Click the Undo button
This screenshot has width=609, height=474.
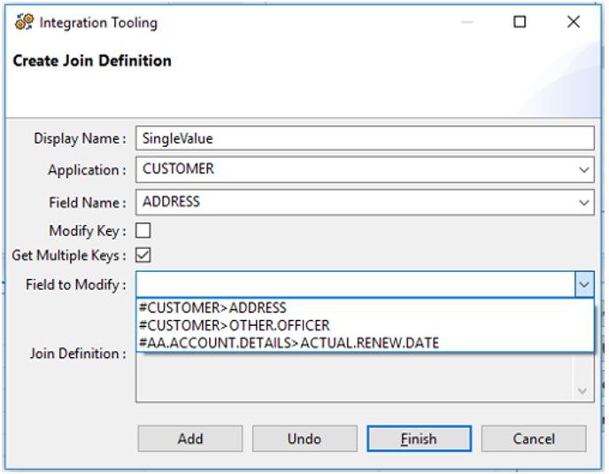[x=304, y=439]
